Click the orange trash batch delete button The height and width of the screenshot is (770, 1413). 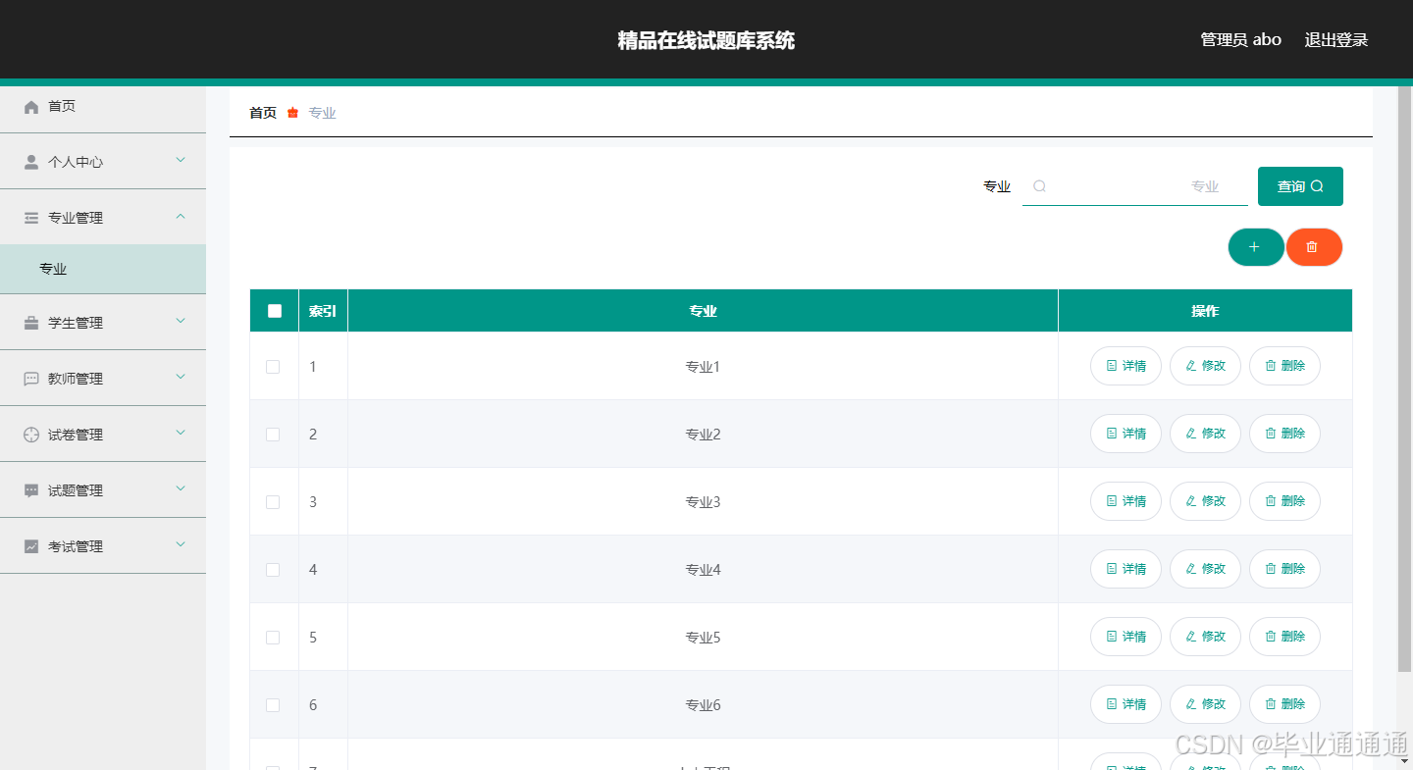click(1313, 247)
